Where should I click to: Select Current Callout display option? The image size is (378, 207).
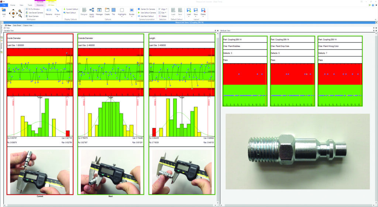pyautogui.click(x=71, y=9)
